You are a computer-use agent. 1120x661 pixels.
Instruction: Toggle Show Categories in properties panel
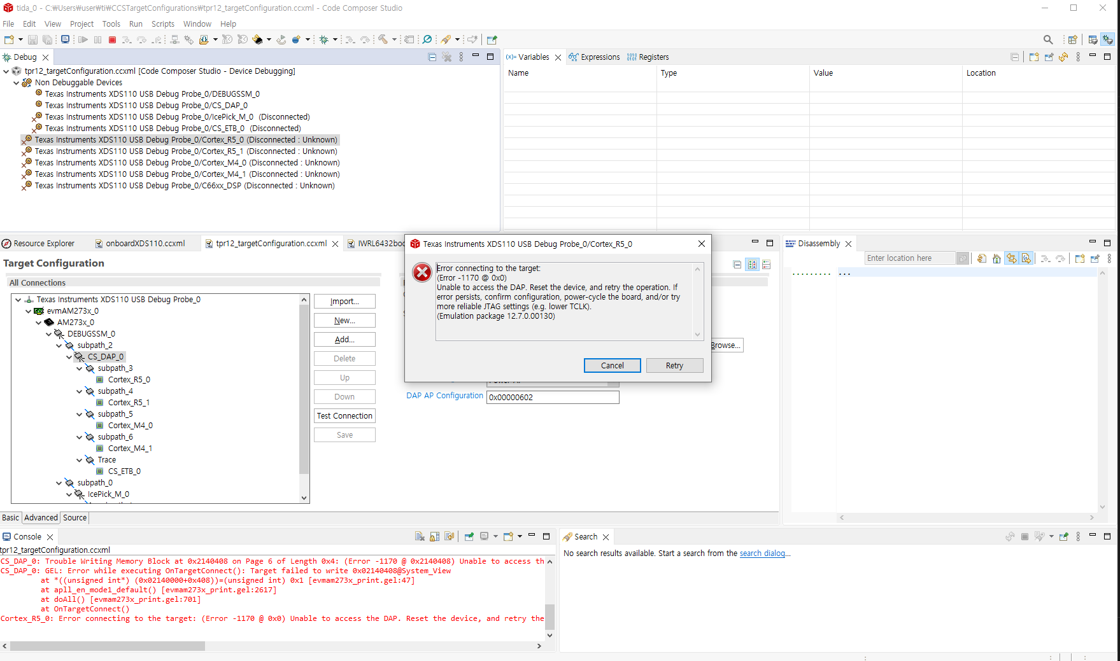pos(767,265)
